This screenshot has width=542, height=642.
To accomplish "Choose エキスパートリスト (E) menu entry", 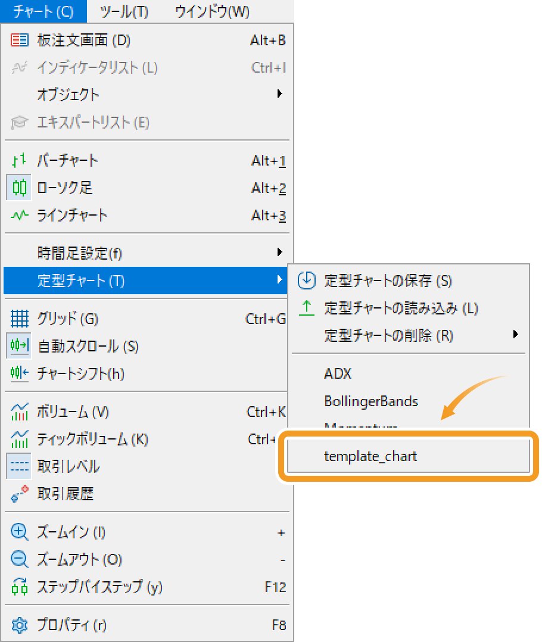I will click(x=147, y=122).
